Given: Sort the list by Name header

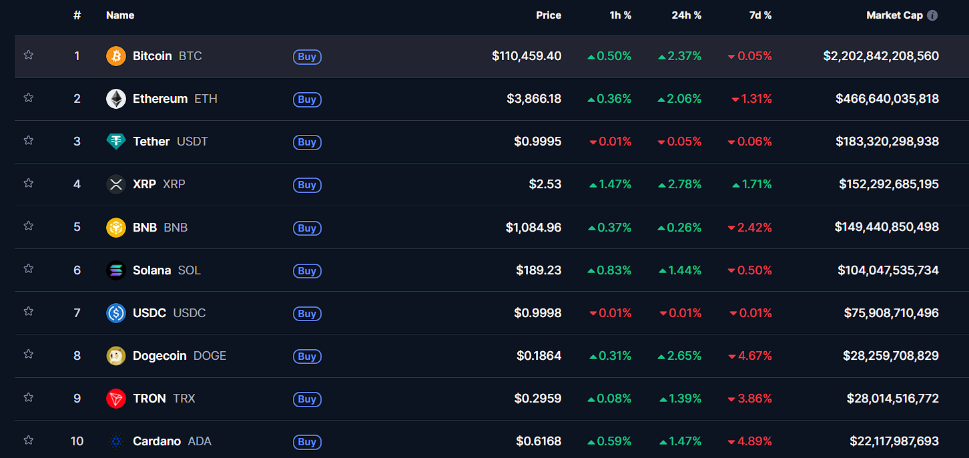Looking at the screenshot, I should pos(120,15).
